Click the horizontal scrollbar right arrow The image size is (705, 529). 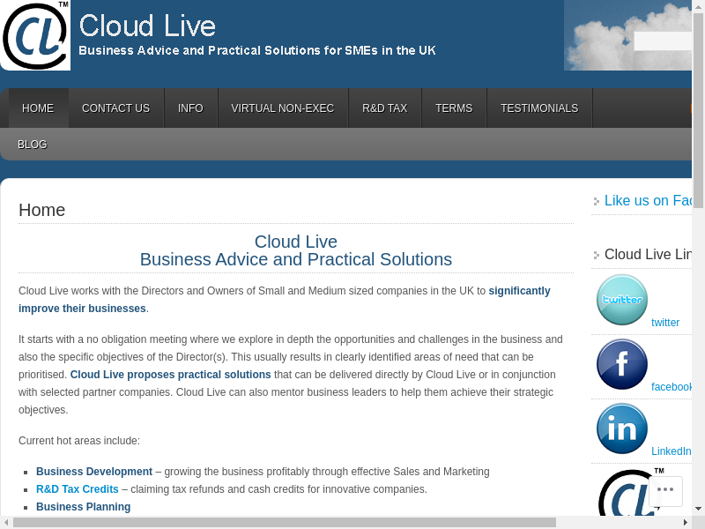pos(686,523)
